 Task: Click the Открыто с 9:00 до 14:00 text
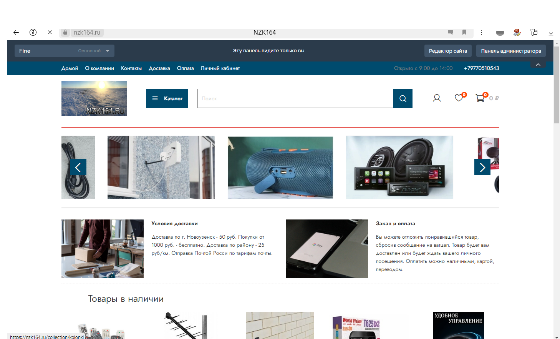(423, 68)
